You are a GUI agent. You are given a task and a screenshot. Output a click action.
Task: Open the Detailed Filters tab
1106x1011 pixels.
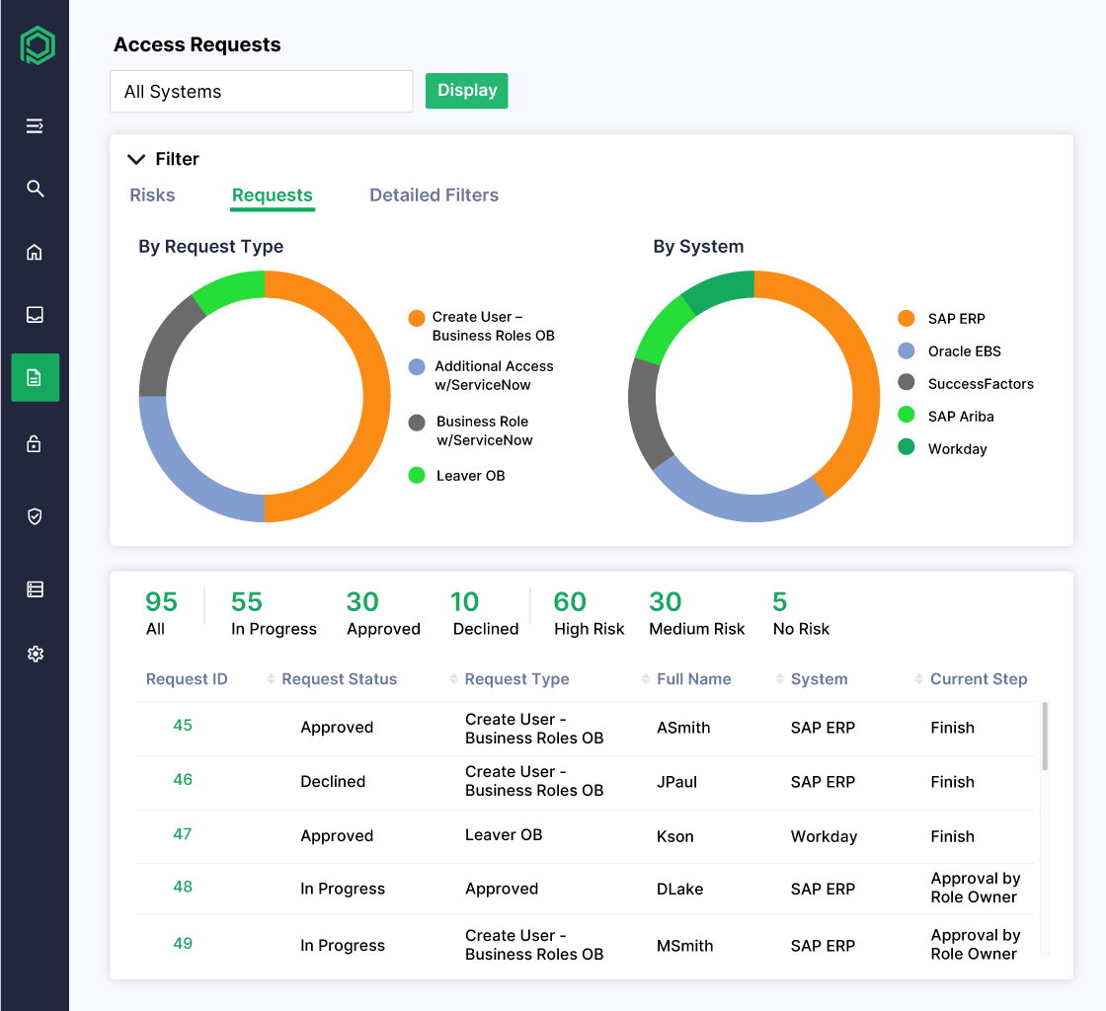click(x=434, y=194)
